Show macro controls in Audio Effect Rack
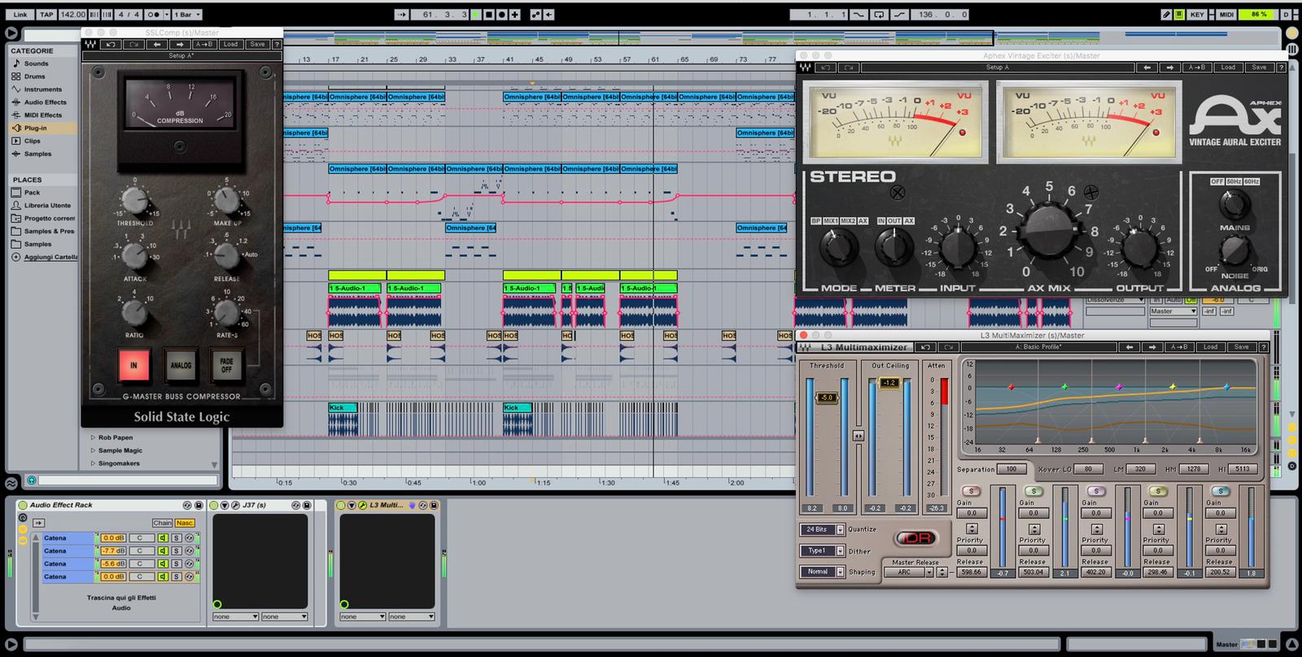1302x657 pixels. coord(23,518)
